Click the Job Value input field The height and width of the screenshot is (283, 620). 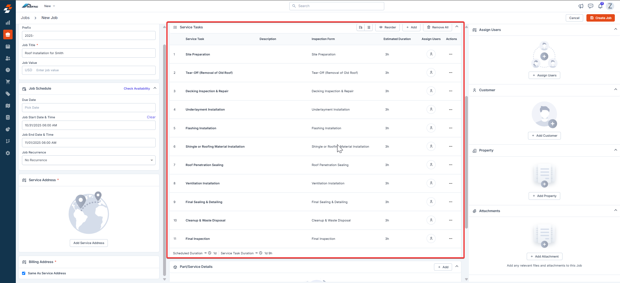[x=89, y=70]
